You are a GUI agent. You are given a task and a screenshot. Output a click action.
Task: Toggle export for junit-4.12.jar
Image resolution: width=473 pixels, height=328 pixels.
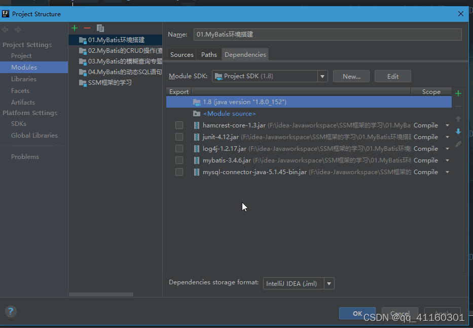pyautogui.click(x=179, y=137)
